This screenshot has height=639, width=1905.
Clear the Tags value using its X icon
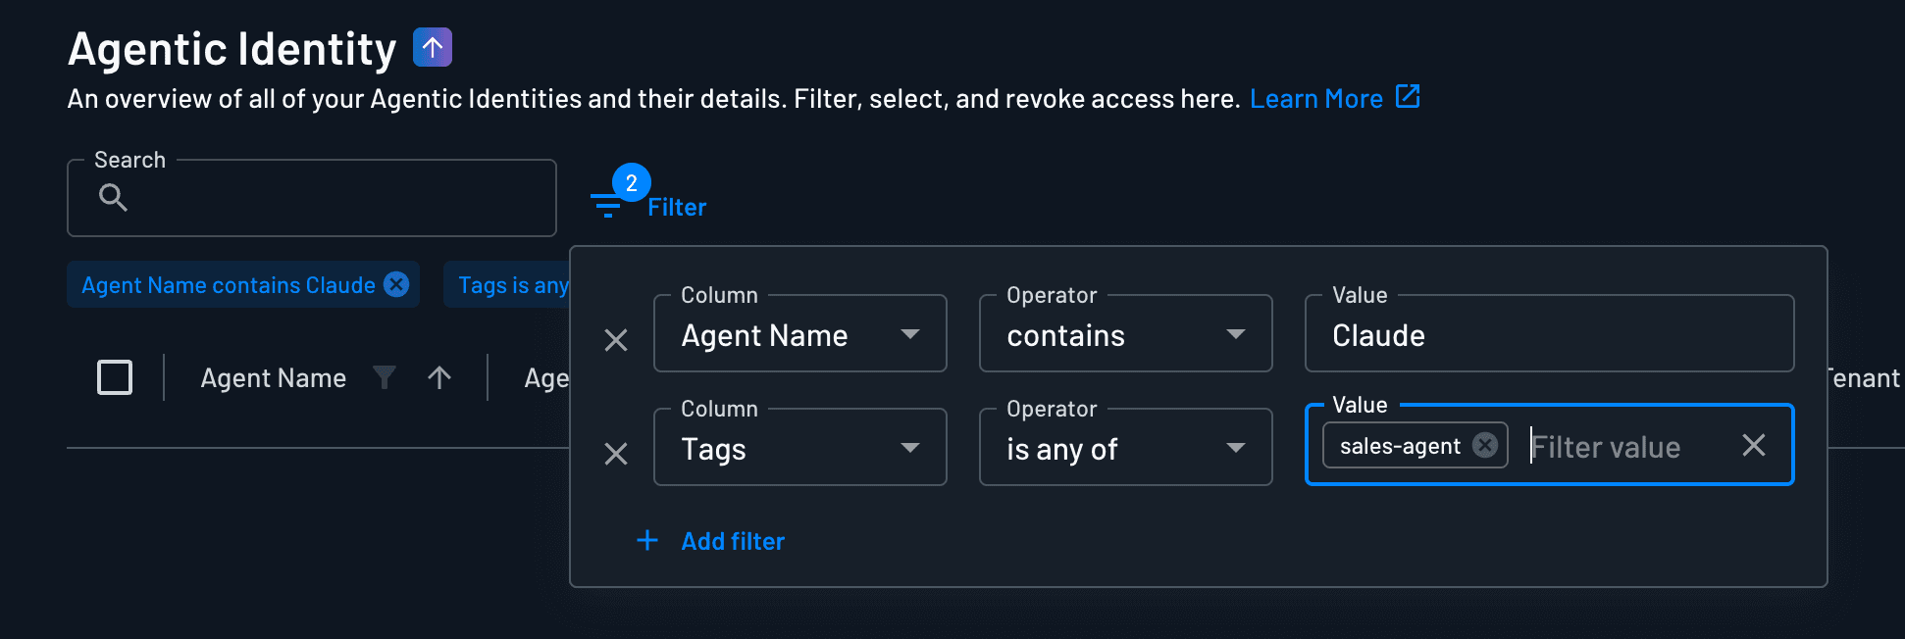point(1754,446)
